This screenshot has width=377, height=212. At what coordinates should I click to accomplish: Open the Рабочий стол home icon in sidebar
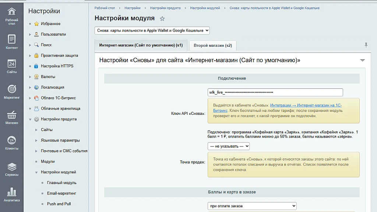click(x=11, y=11)
